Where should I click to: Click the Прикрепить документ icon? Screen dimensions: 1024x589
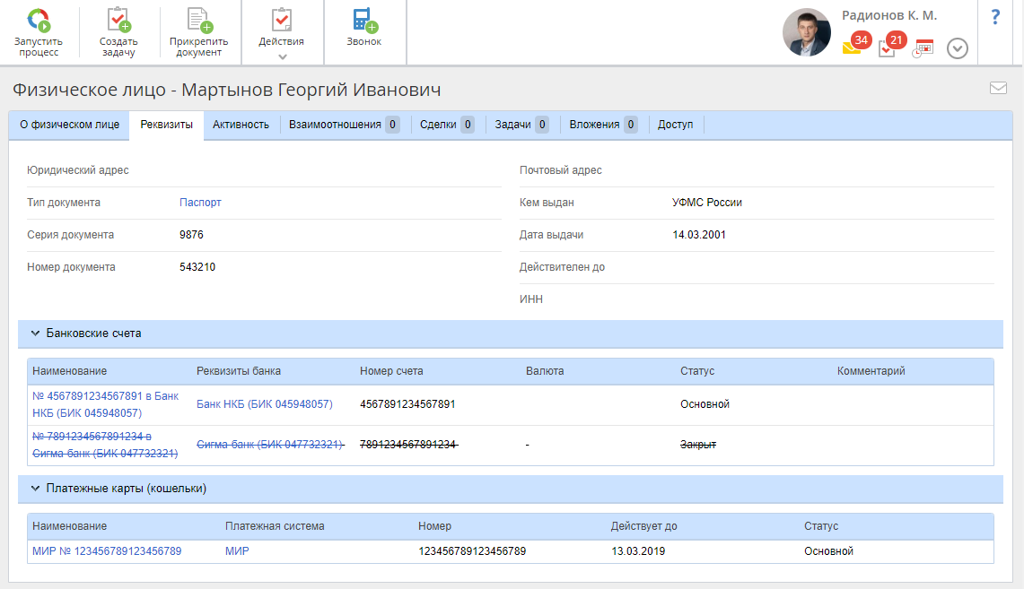[x=198, y=20]
